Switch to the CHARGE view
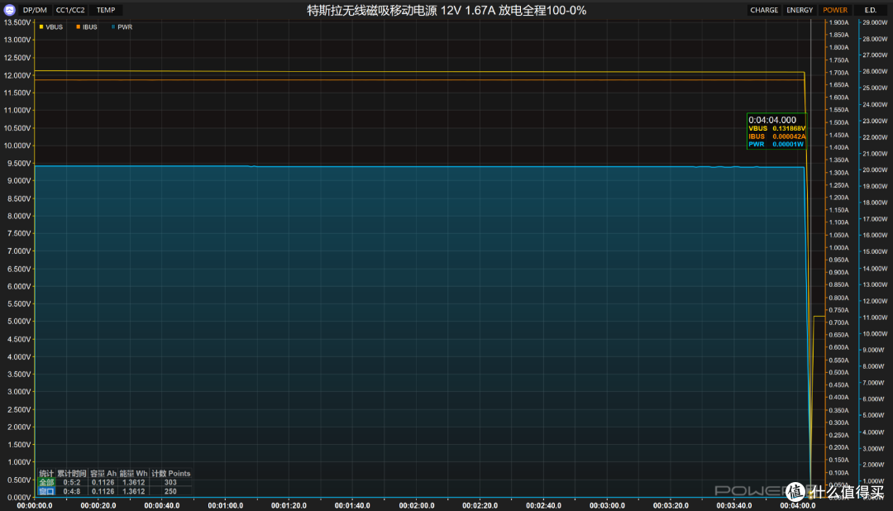 click(764, 10)
